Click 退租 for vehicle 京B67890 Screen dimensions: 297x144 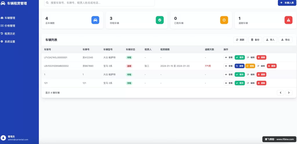pos(240,66)
